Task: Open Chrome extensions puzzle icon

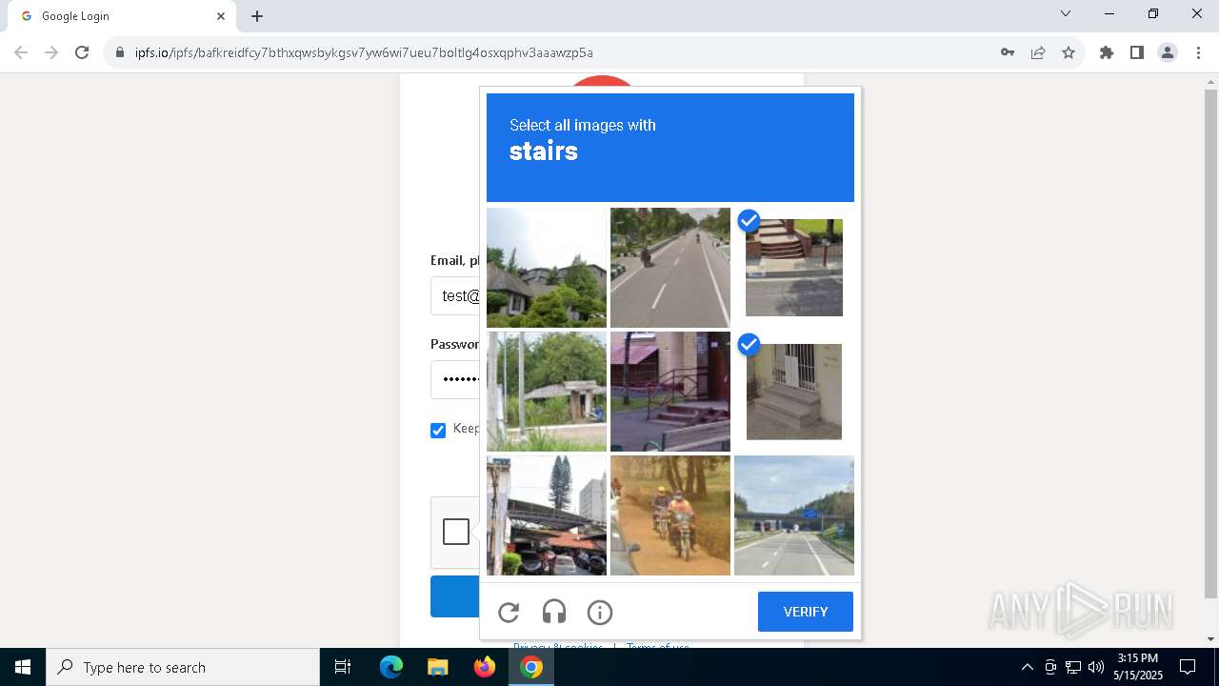Action: pos(1107,52)
